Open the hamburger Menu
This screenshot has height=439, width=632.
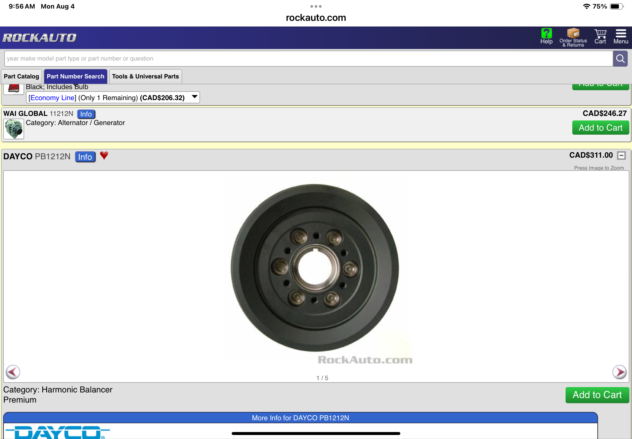[620, 37]
